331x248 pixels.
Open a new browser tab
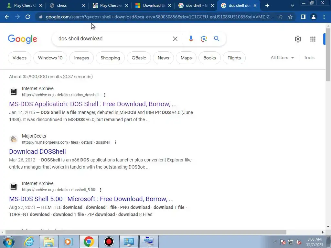pos(267,5)
